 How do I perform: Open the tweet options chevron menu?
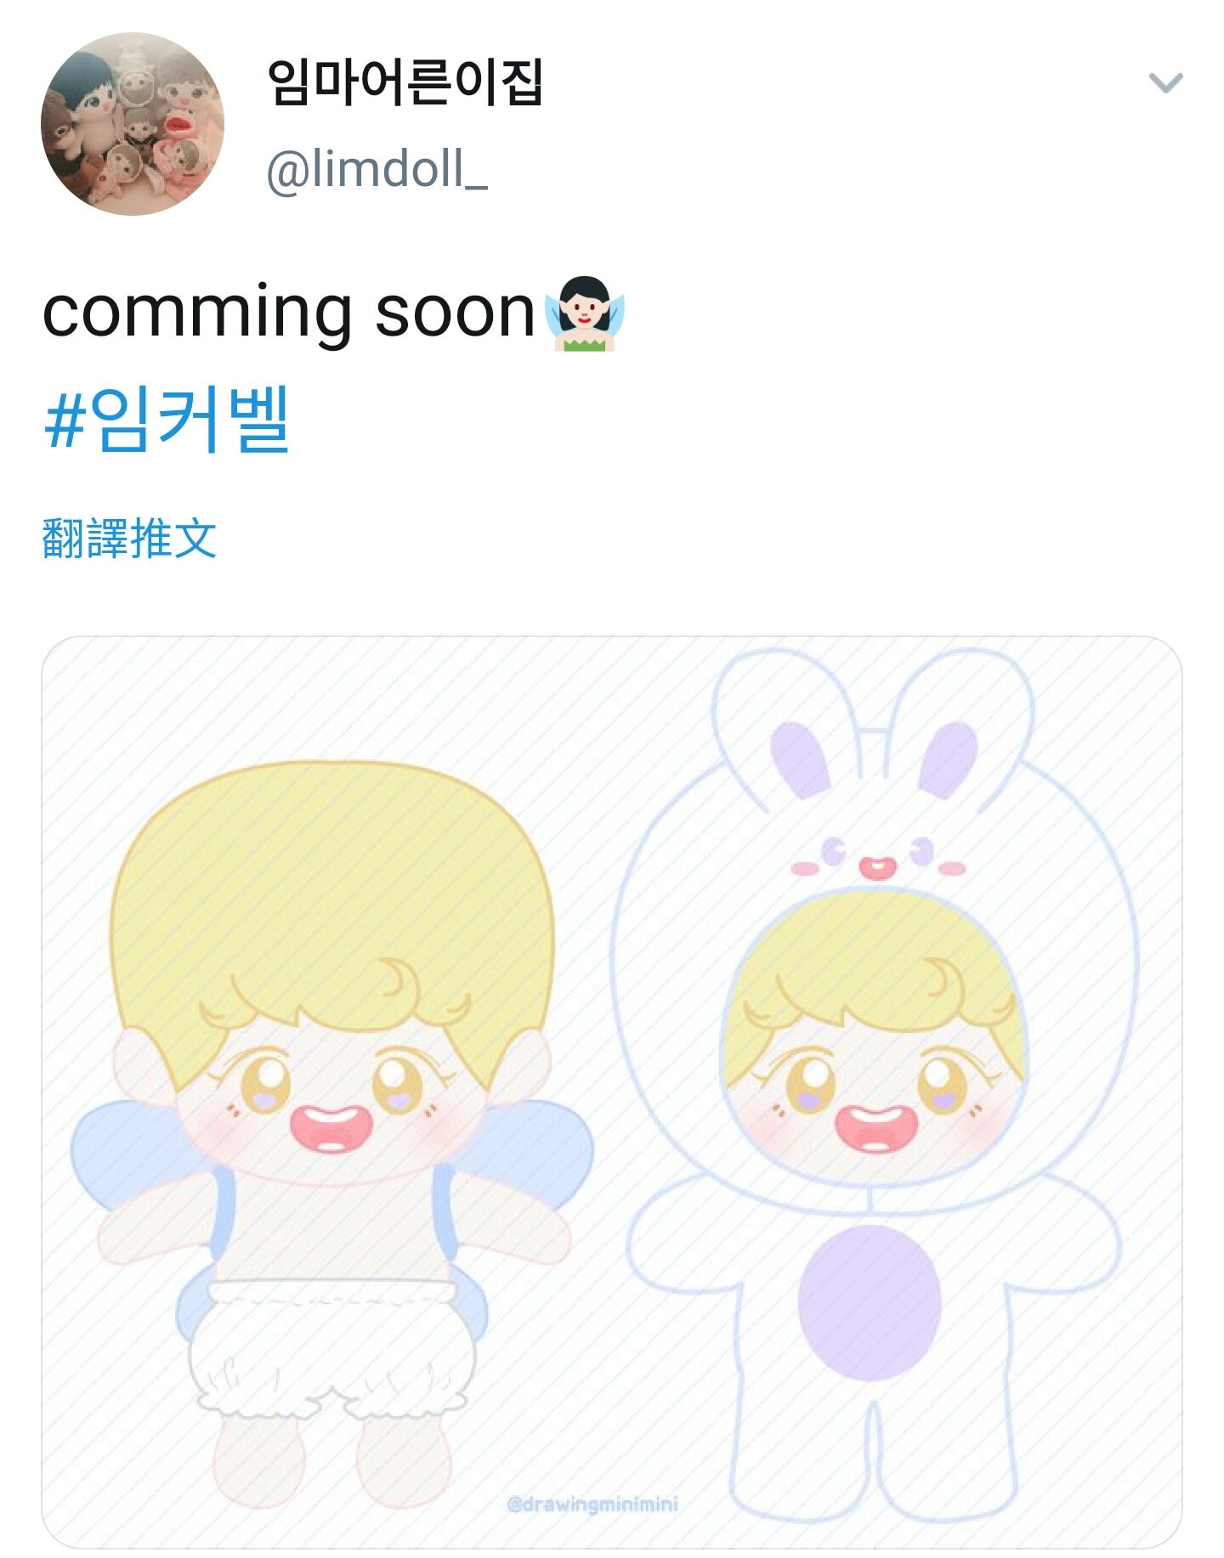coord(1165,82)
